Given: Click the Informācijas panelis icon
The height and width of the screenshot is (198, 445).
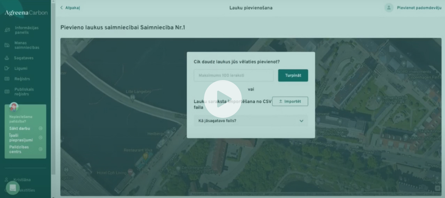Looking at the screenshot, I should [7, 30].
